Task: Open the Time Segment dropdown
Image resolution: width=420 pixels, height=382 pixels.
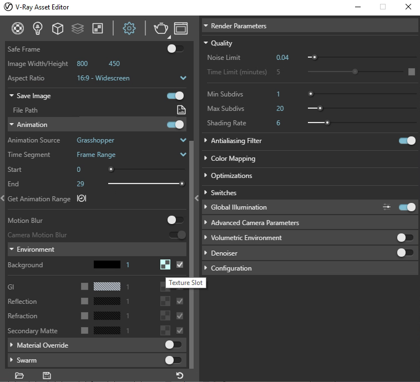Action: (183, 155)
